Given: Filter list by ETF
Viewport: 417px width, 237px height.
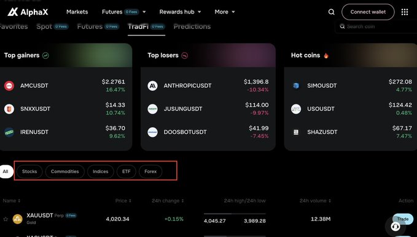Looking at the screenshot, I should click(127, 171).
